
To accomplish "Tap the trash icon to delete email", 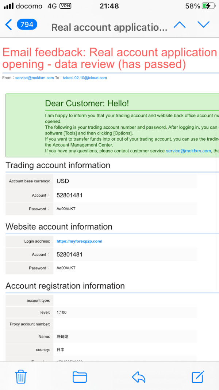I will click(x=21, y=377).
